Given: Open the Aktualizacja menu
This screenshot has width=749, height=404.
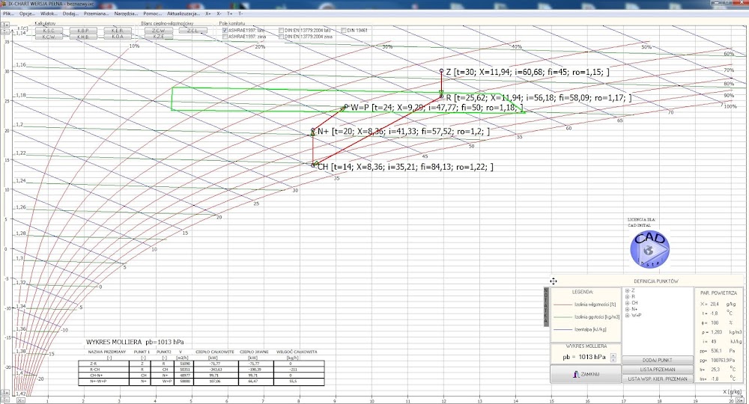Looking at the screenshot, I should (x=184, y=13).
